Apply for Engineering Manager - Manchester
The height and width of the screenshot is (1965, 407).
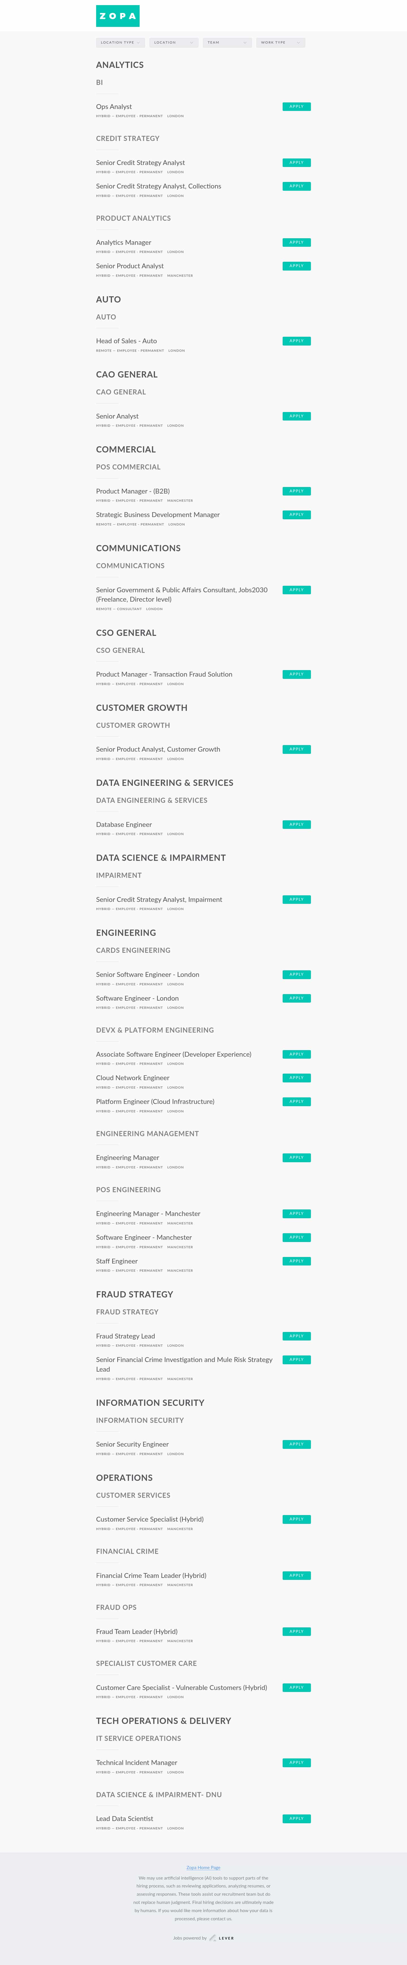pos(296,1214)
